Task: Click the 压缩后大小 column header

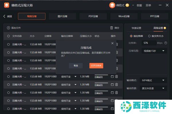Action: tap(86, 36)
